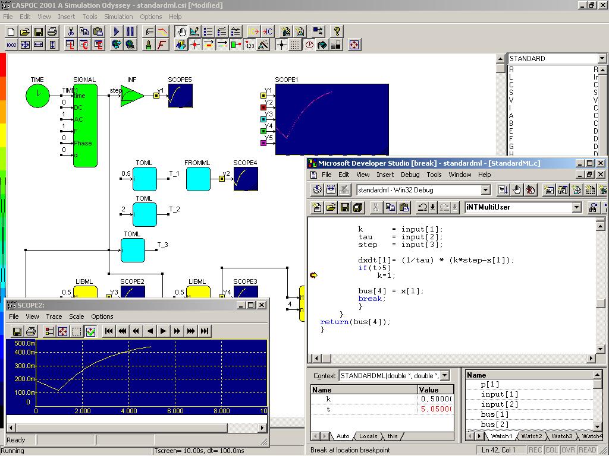
Task: Open the STANDARD library dropdown
Action: 602,59
